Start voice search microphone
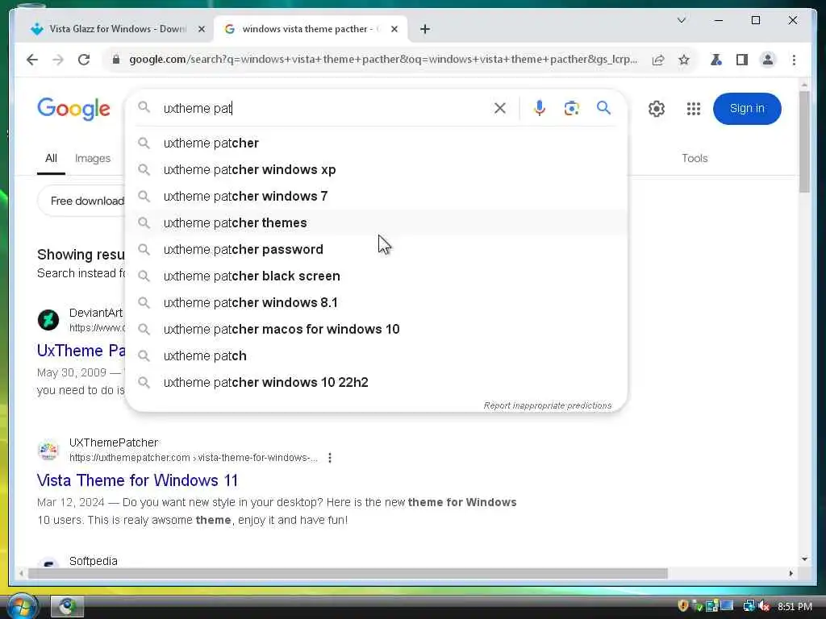Image resolution: width=826 pixels, height=619 pixels. pyautogui.click(x=539, y=109)
